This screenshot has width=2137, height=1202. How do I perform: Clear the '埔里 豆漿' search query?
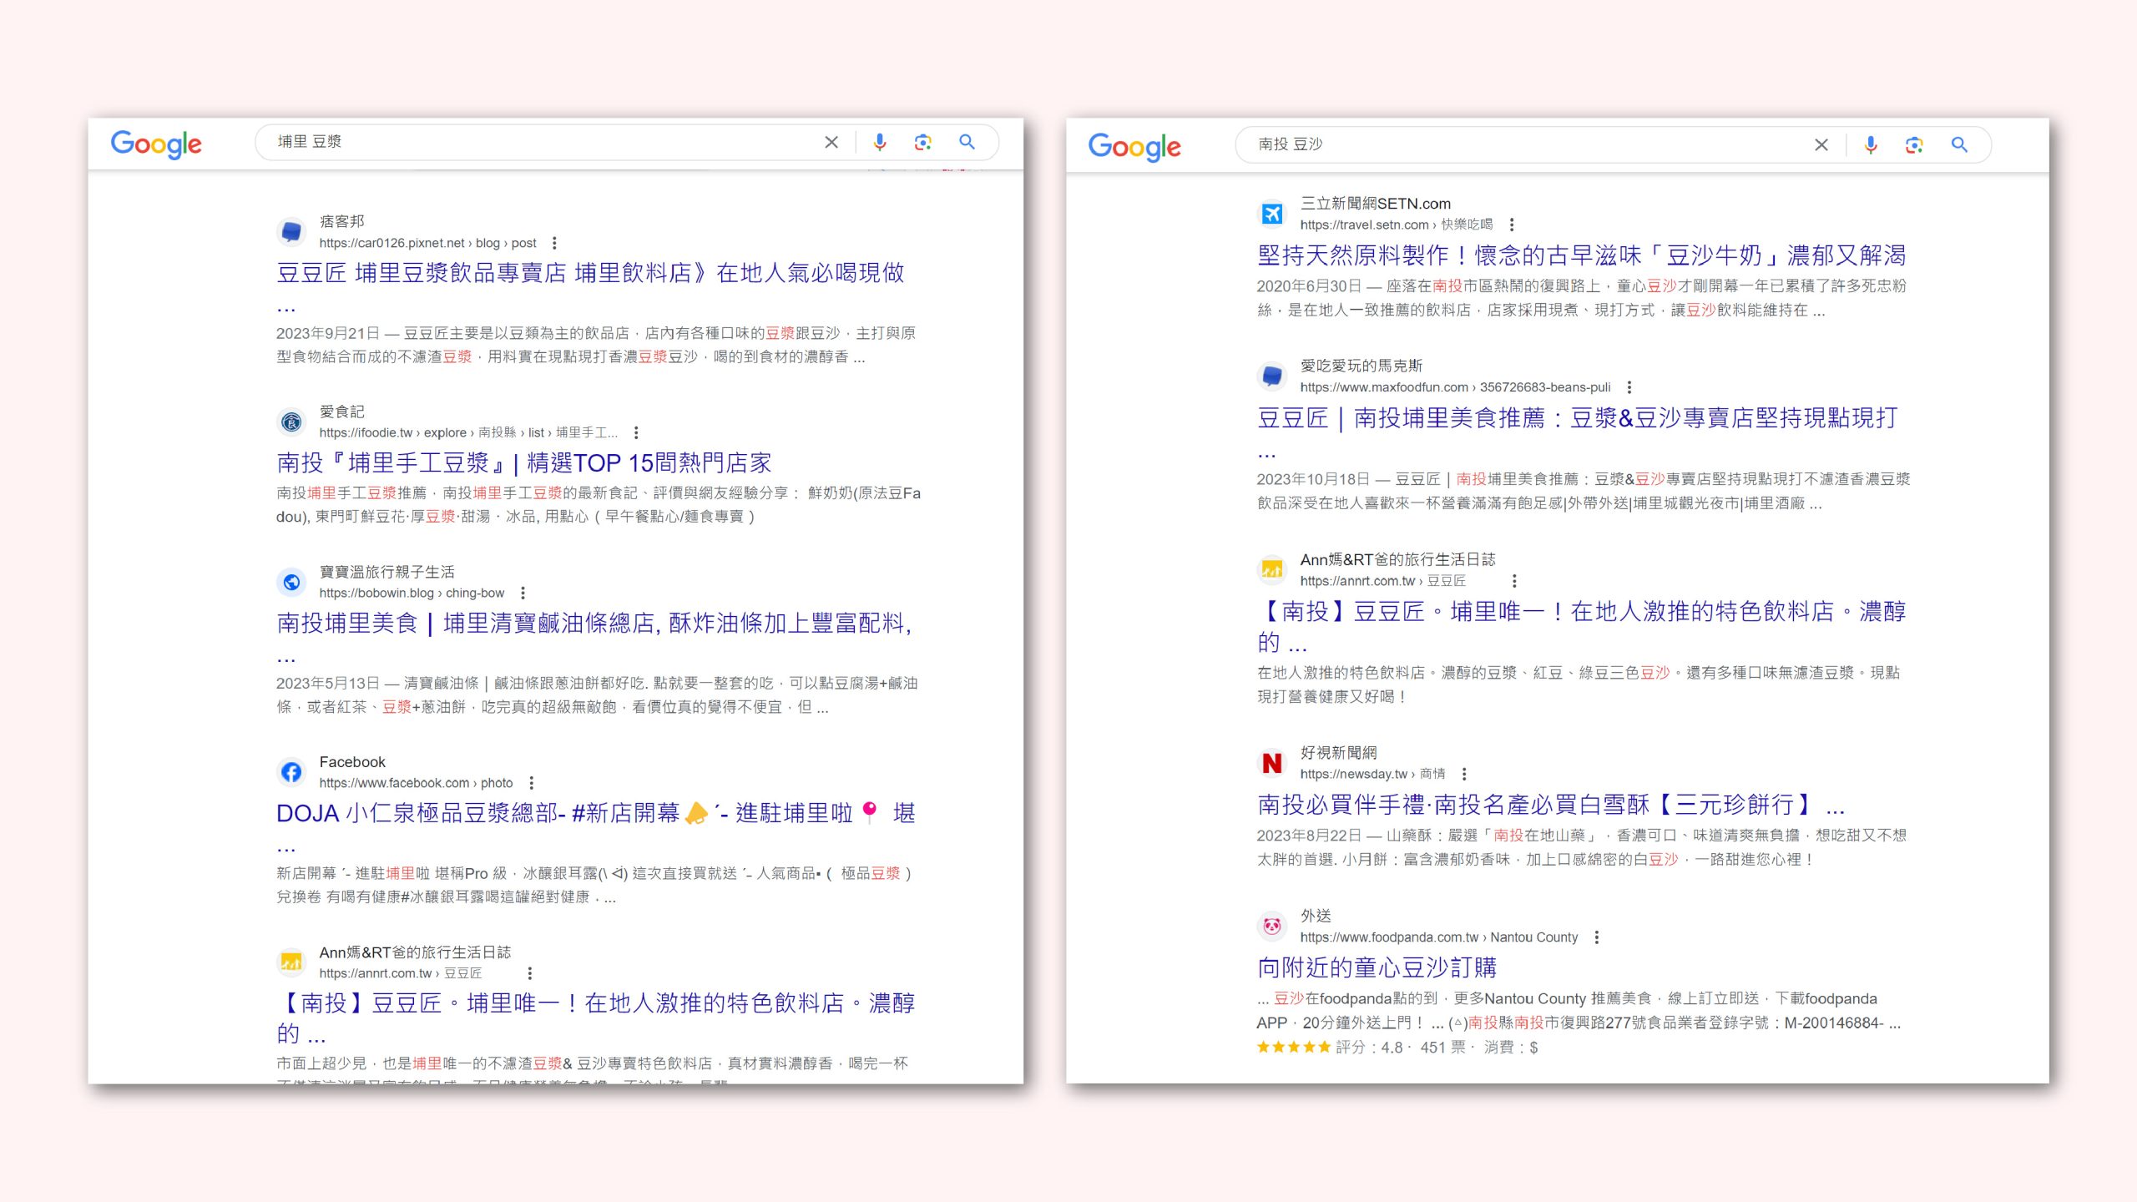tap(831, 142)
